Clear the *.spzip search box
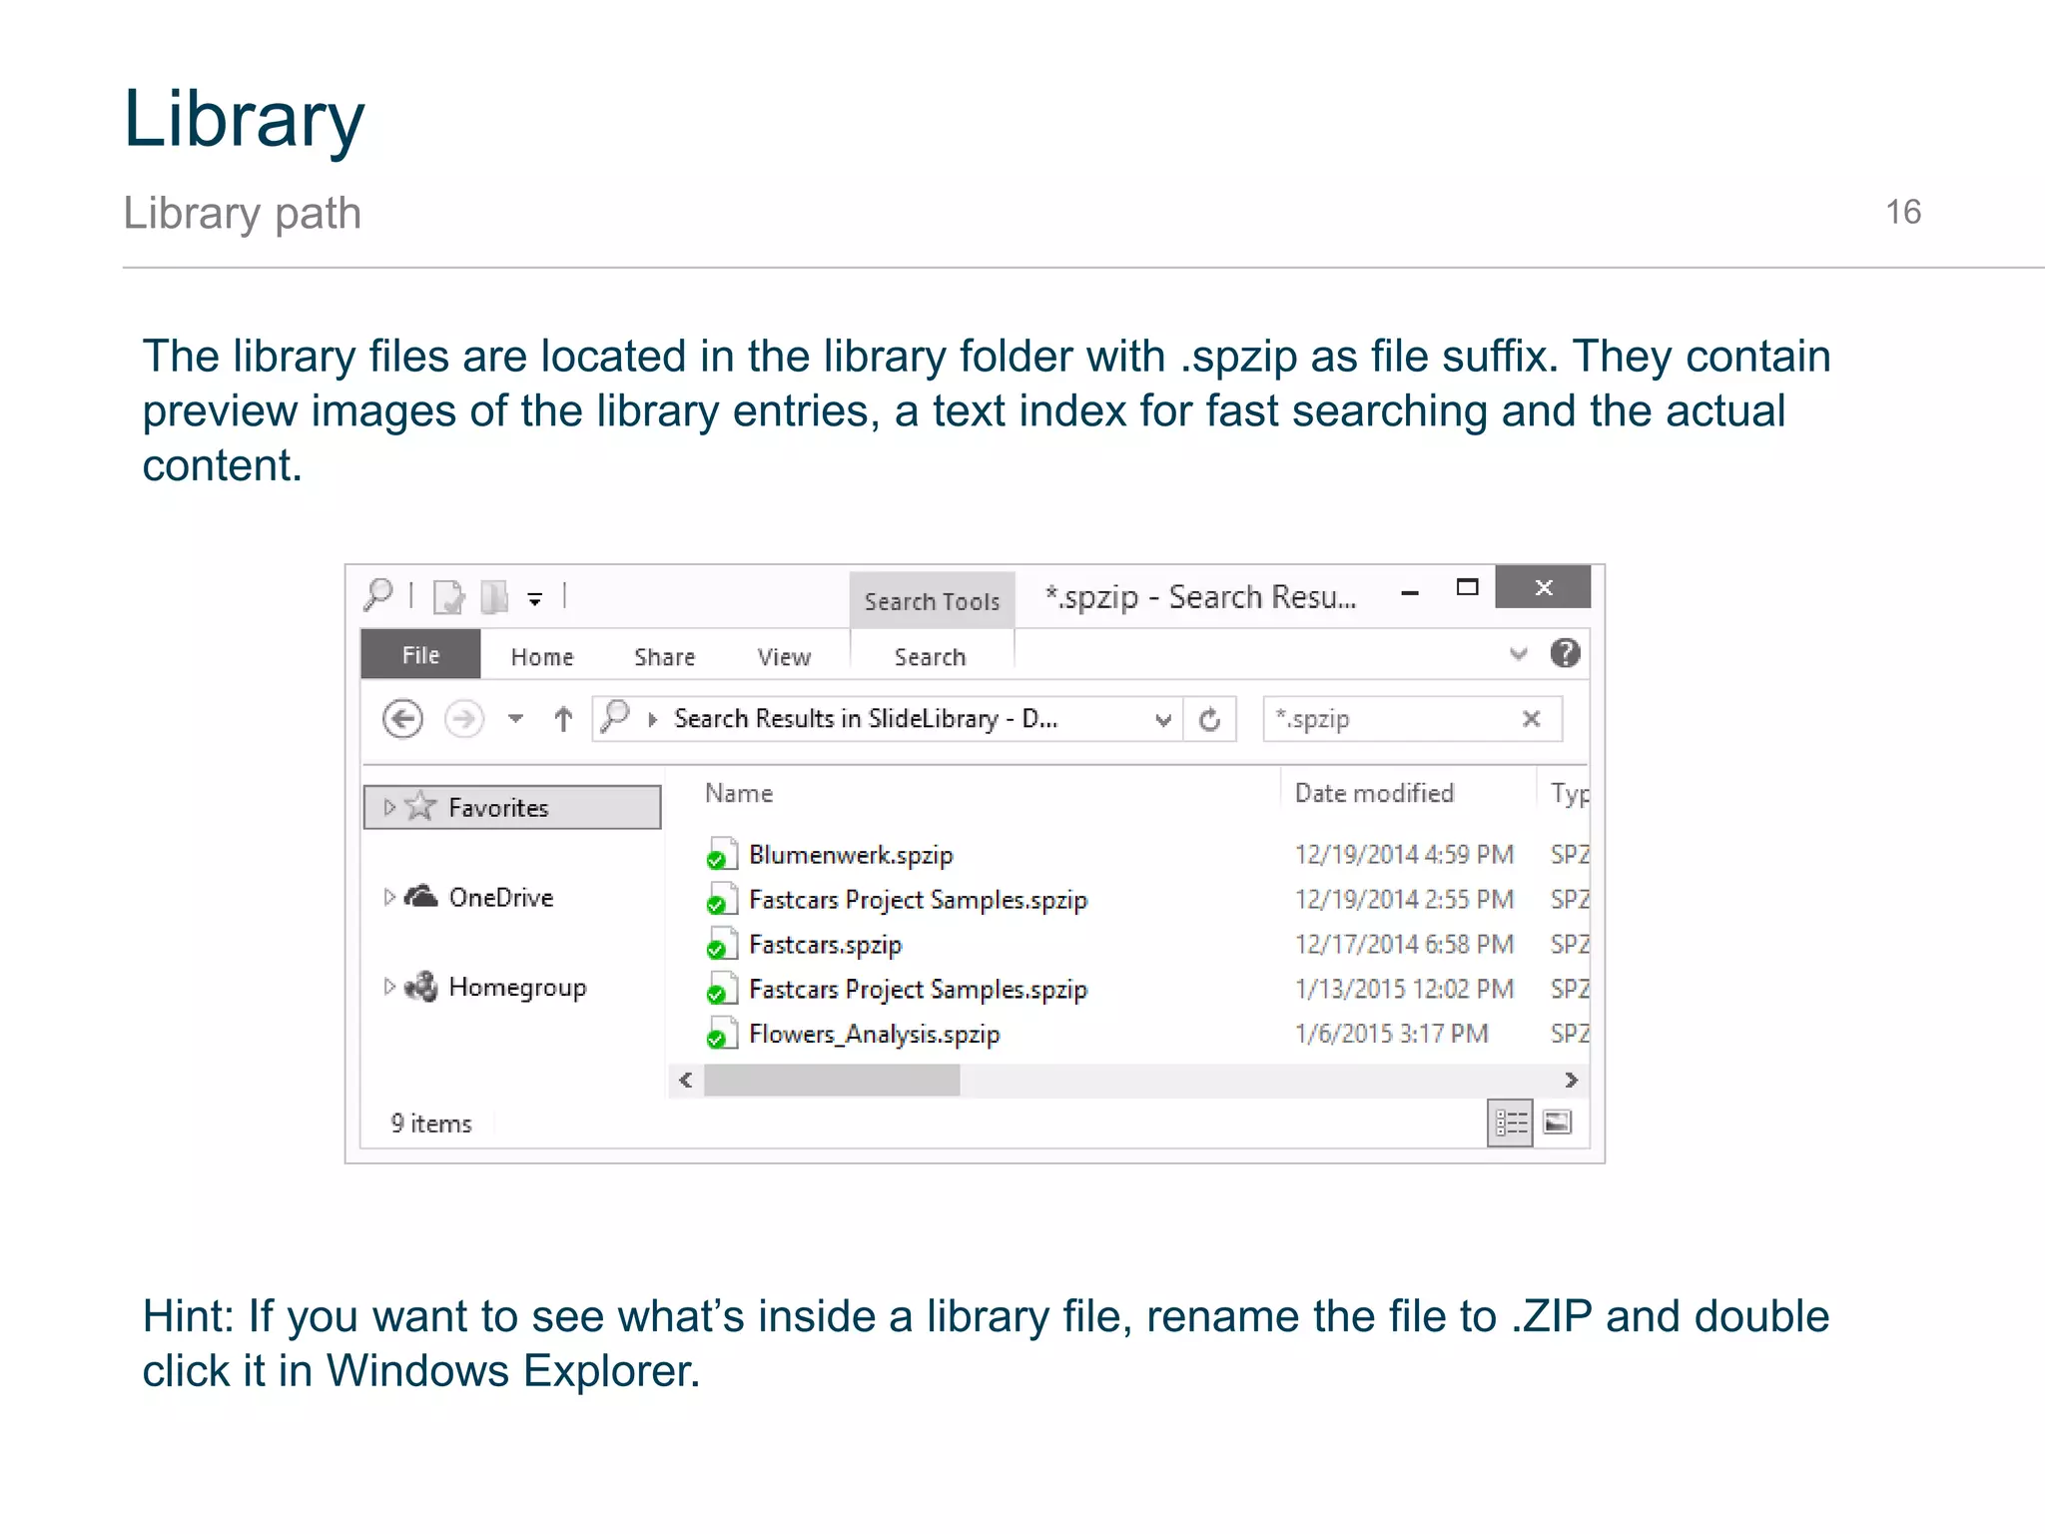 coord(1532,719)
